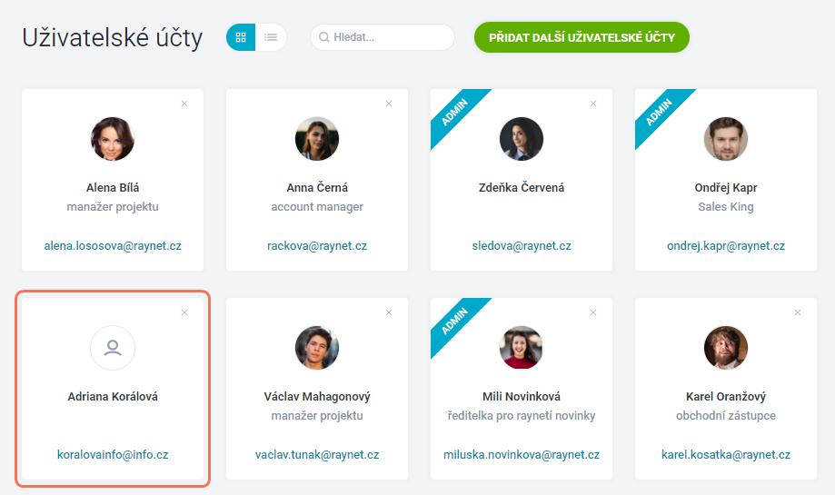Open email link koralovainfo@info.cz
This screenshot has height=495, width=835.
113,454
